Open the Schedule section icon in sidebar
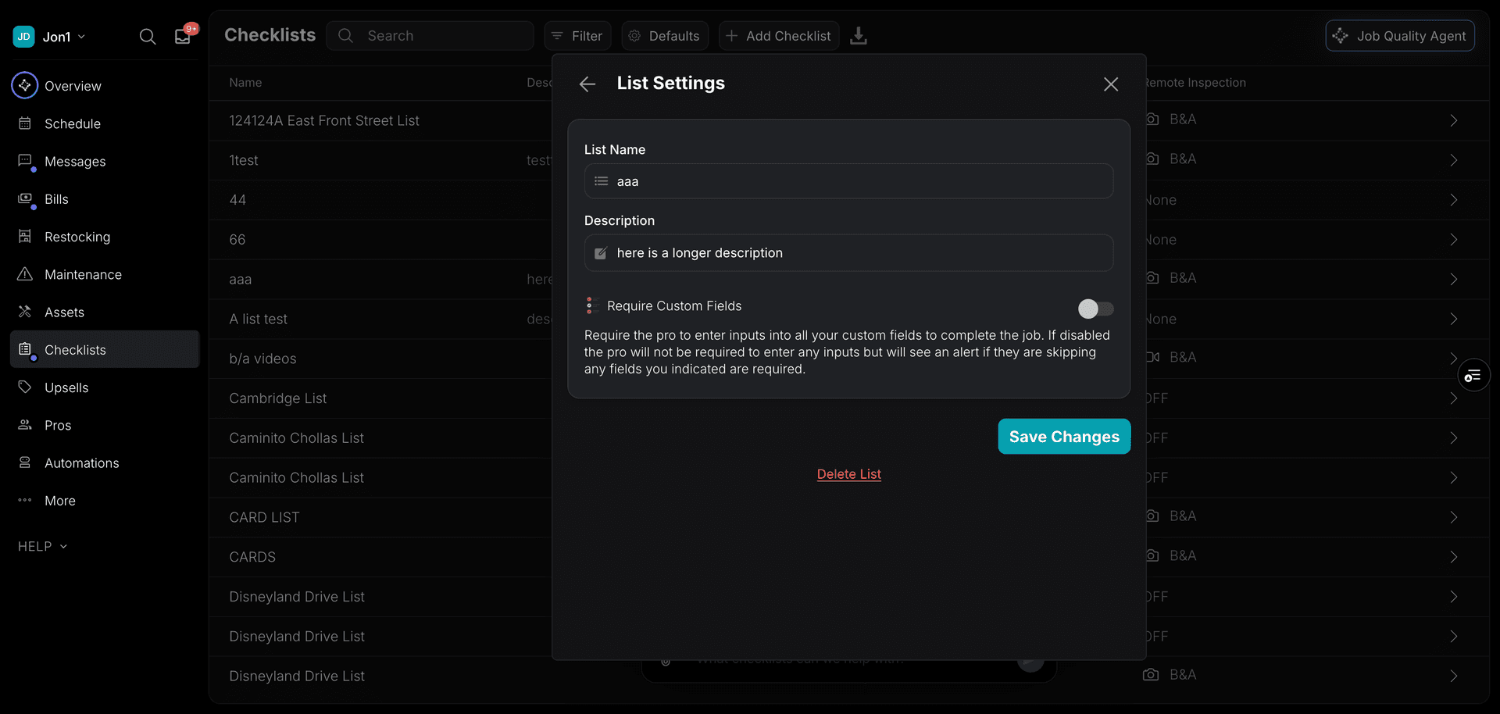The image size is (1500, 714). [x=24, y=123]
